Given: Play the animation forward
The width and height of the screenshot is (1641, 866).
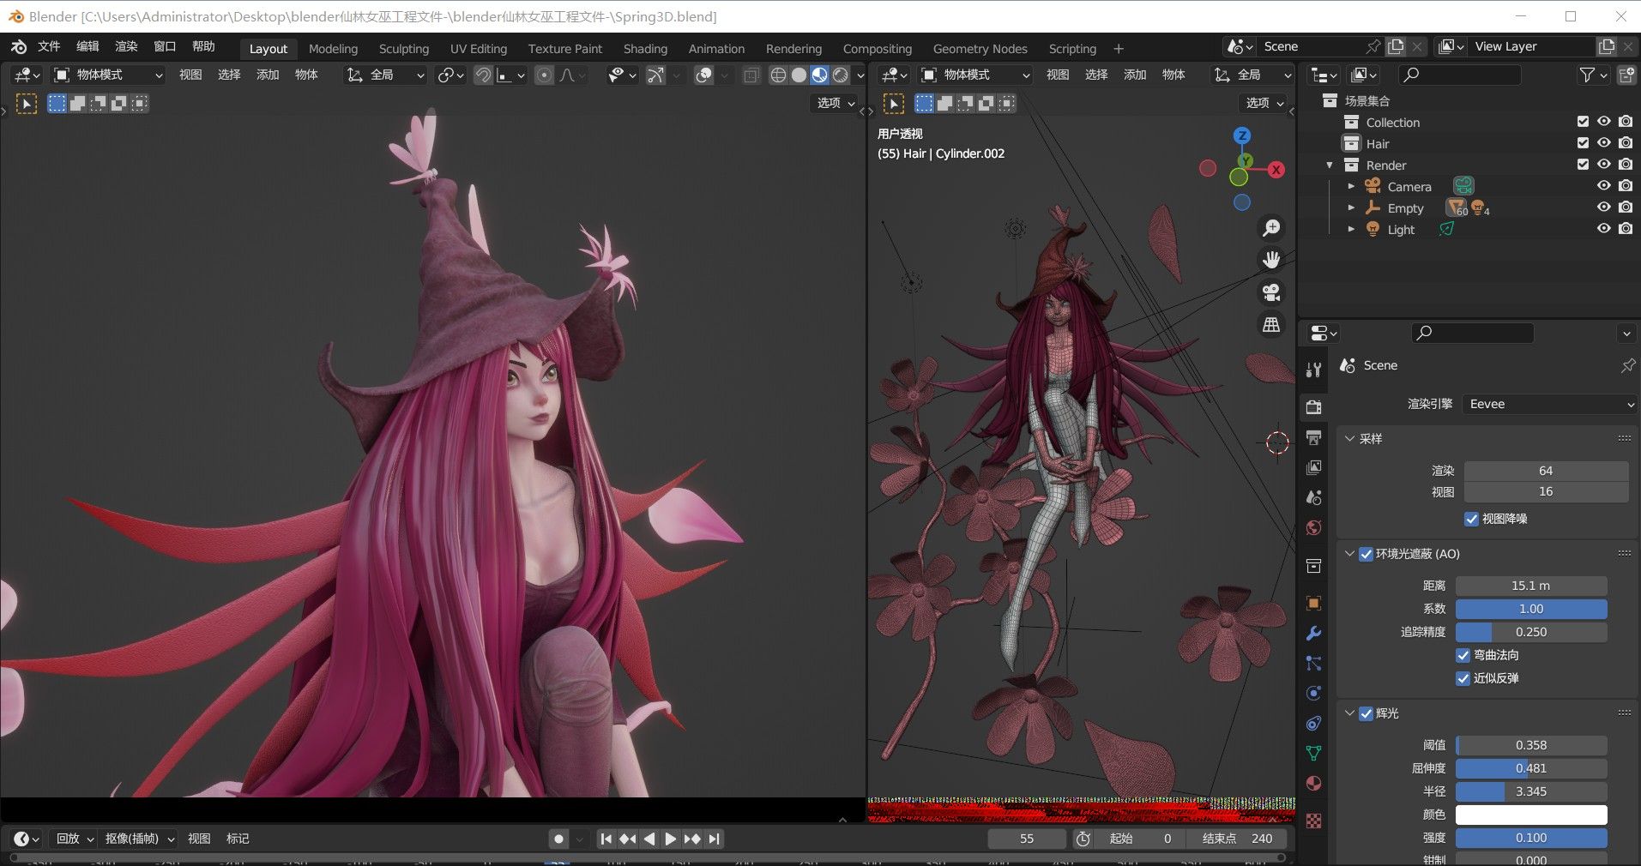Looking at the screenshot, I should 671,839.
